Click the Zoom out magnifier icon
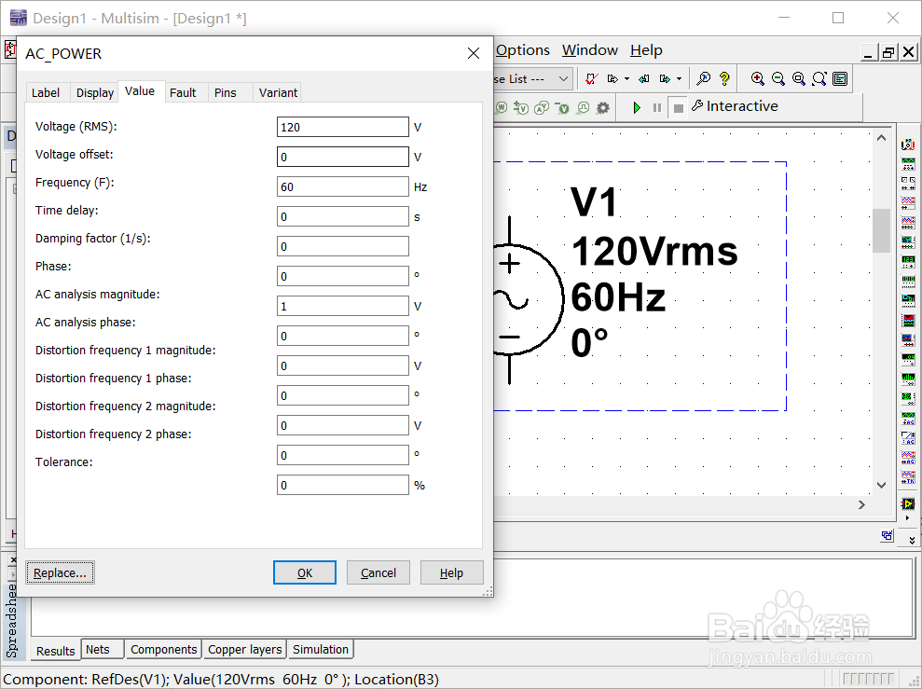This screenshot has height=689, width=922. pyautogui.click(x=778, y=78)
